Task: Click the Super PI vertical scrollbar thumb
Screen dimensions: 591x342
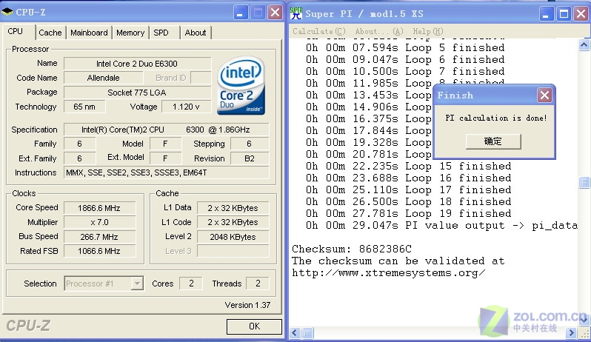Action: tap(584, 183)
